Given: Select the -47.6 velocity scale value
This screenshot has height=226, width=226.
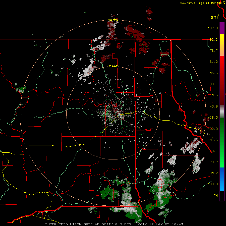Looking at the screenshot, I should 213,140.
